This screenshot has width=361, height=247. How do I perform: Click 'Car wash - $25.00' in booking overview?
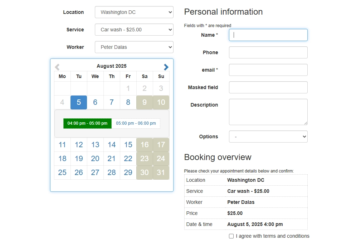tap(248, 191)
